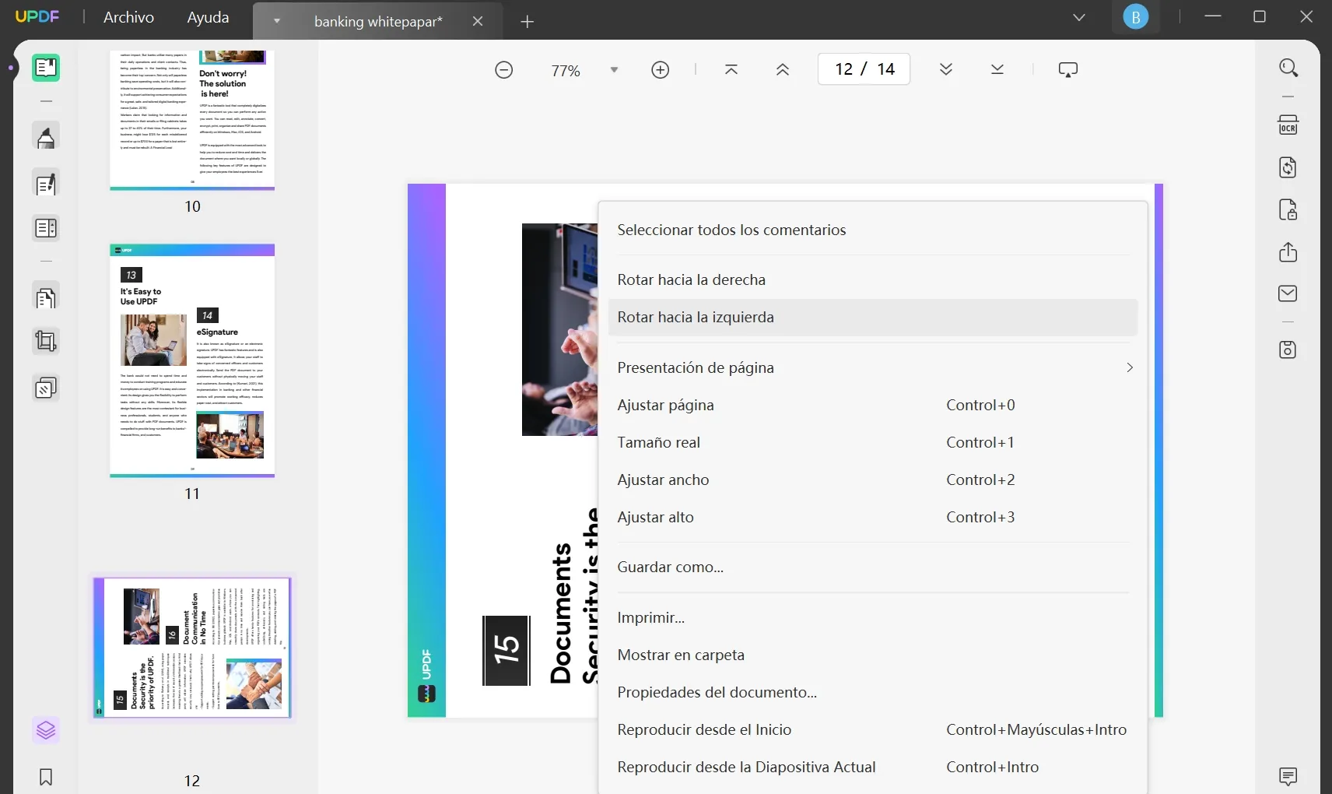This screenshot has height=794, width=1332.
Task: Open Propiedades del documento...
Action: pos(873,692)
